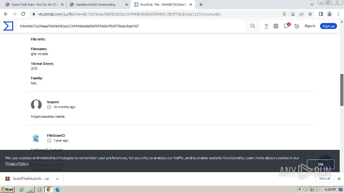Screen dimensions: 344x193
Task: Click the Google icon in address bar
Action: click(x=284, y=14)
